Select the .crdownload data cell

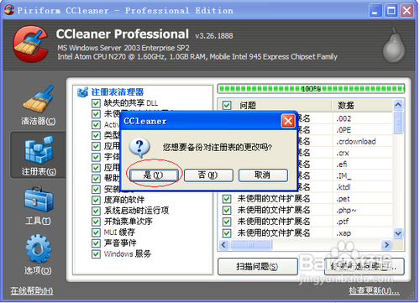363,142
